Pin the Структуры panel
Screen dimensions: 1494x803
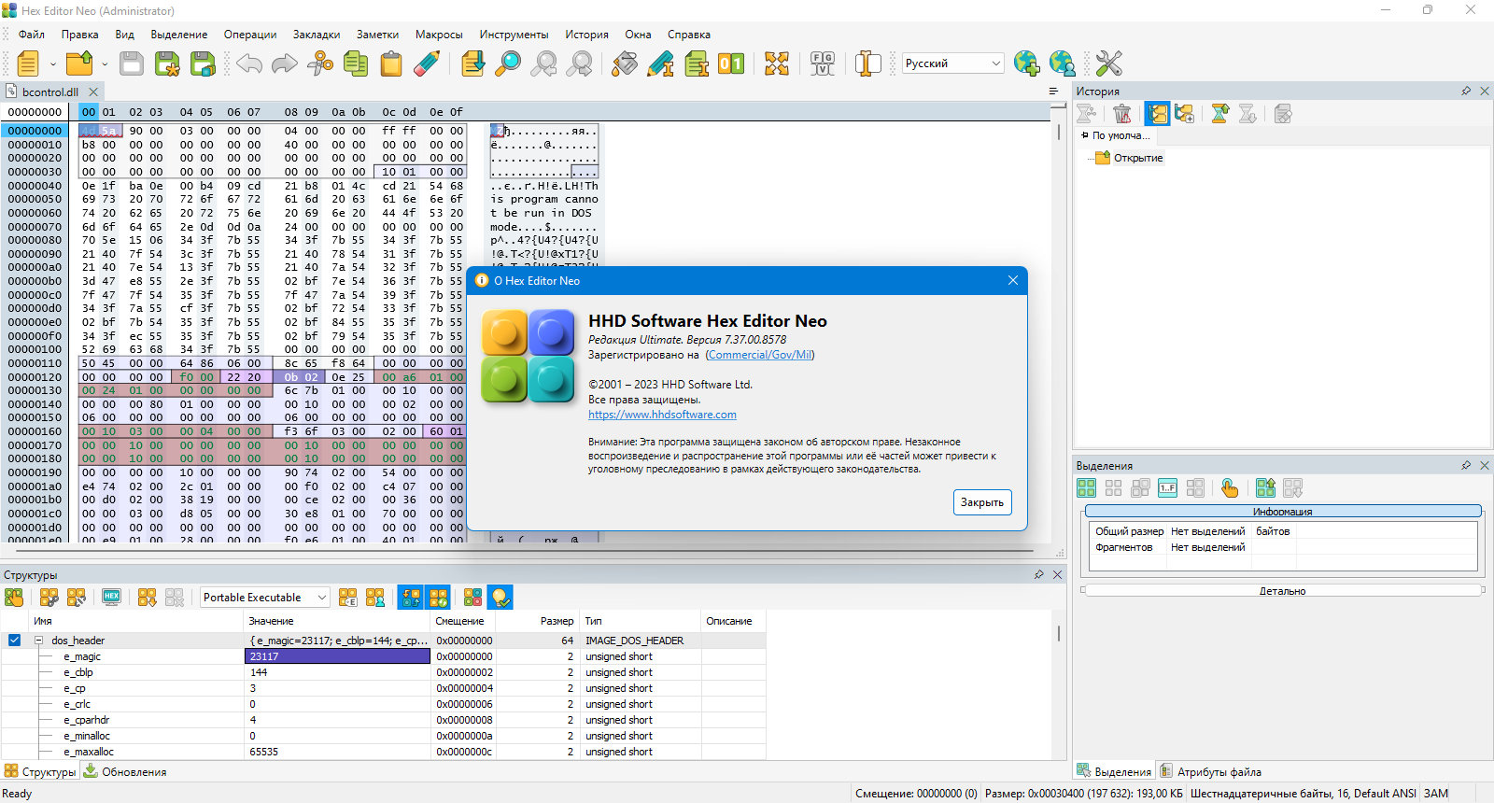pos(1039,575)
